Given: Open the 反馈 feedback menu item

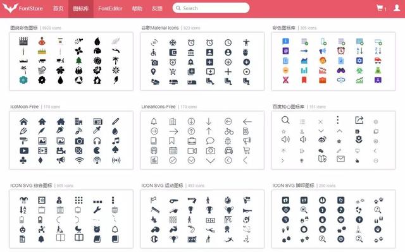Looking at the screenshot, I should click(x=157, y=8).
